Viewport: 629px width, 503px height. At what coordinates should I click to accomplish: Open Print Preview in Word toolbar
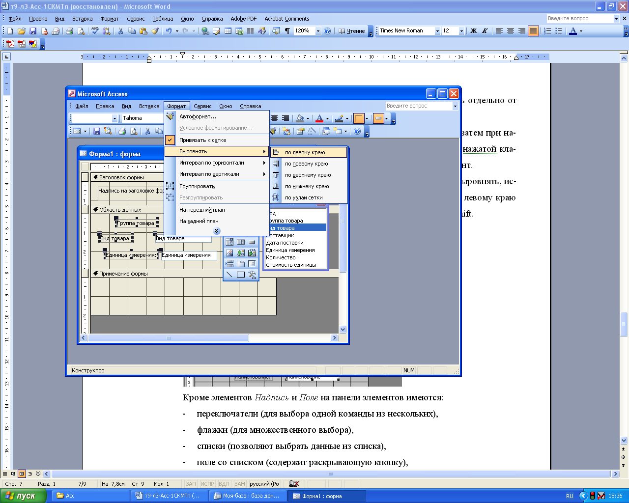tap(81, 31)
